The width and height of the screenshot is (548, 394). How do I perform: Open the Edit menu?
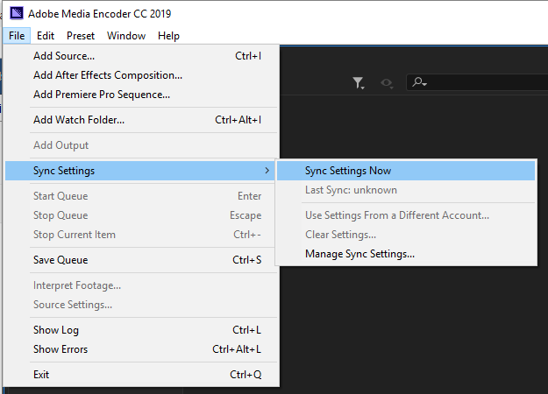(x=46, y=36)
